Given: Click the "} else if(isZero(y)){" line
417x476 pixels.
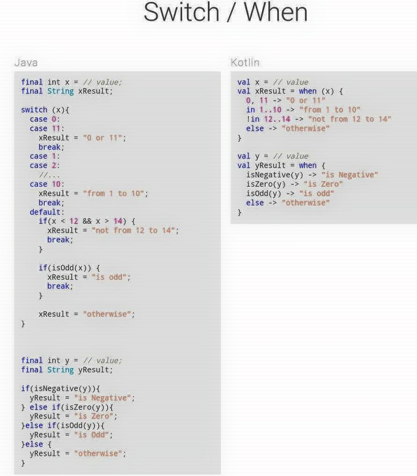Looking at the screenshot, I should click(67, 407).
